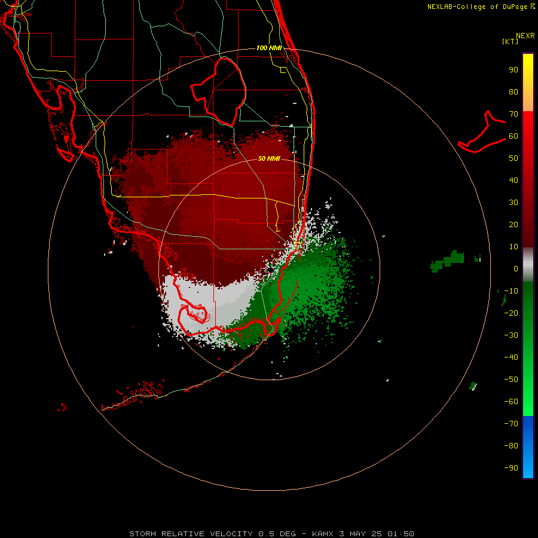Click the 50 value on velocity scale
The height and width of the screenshot is (538, 538).
point(513,158)
